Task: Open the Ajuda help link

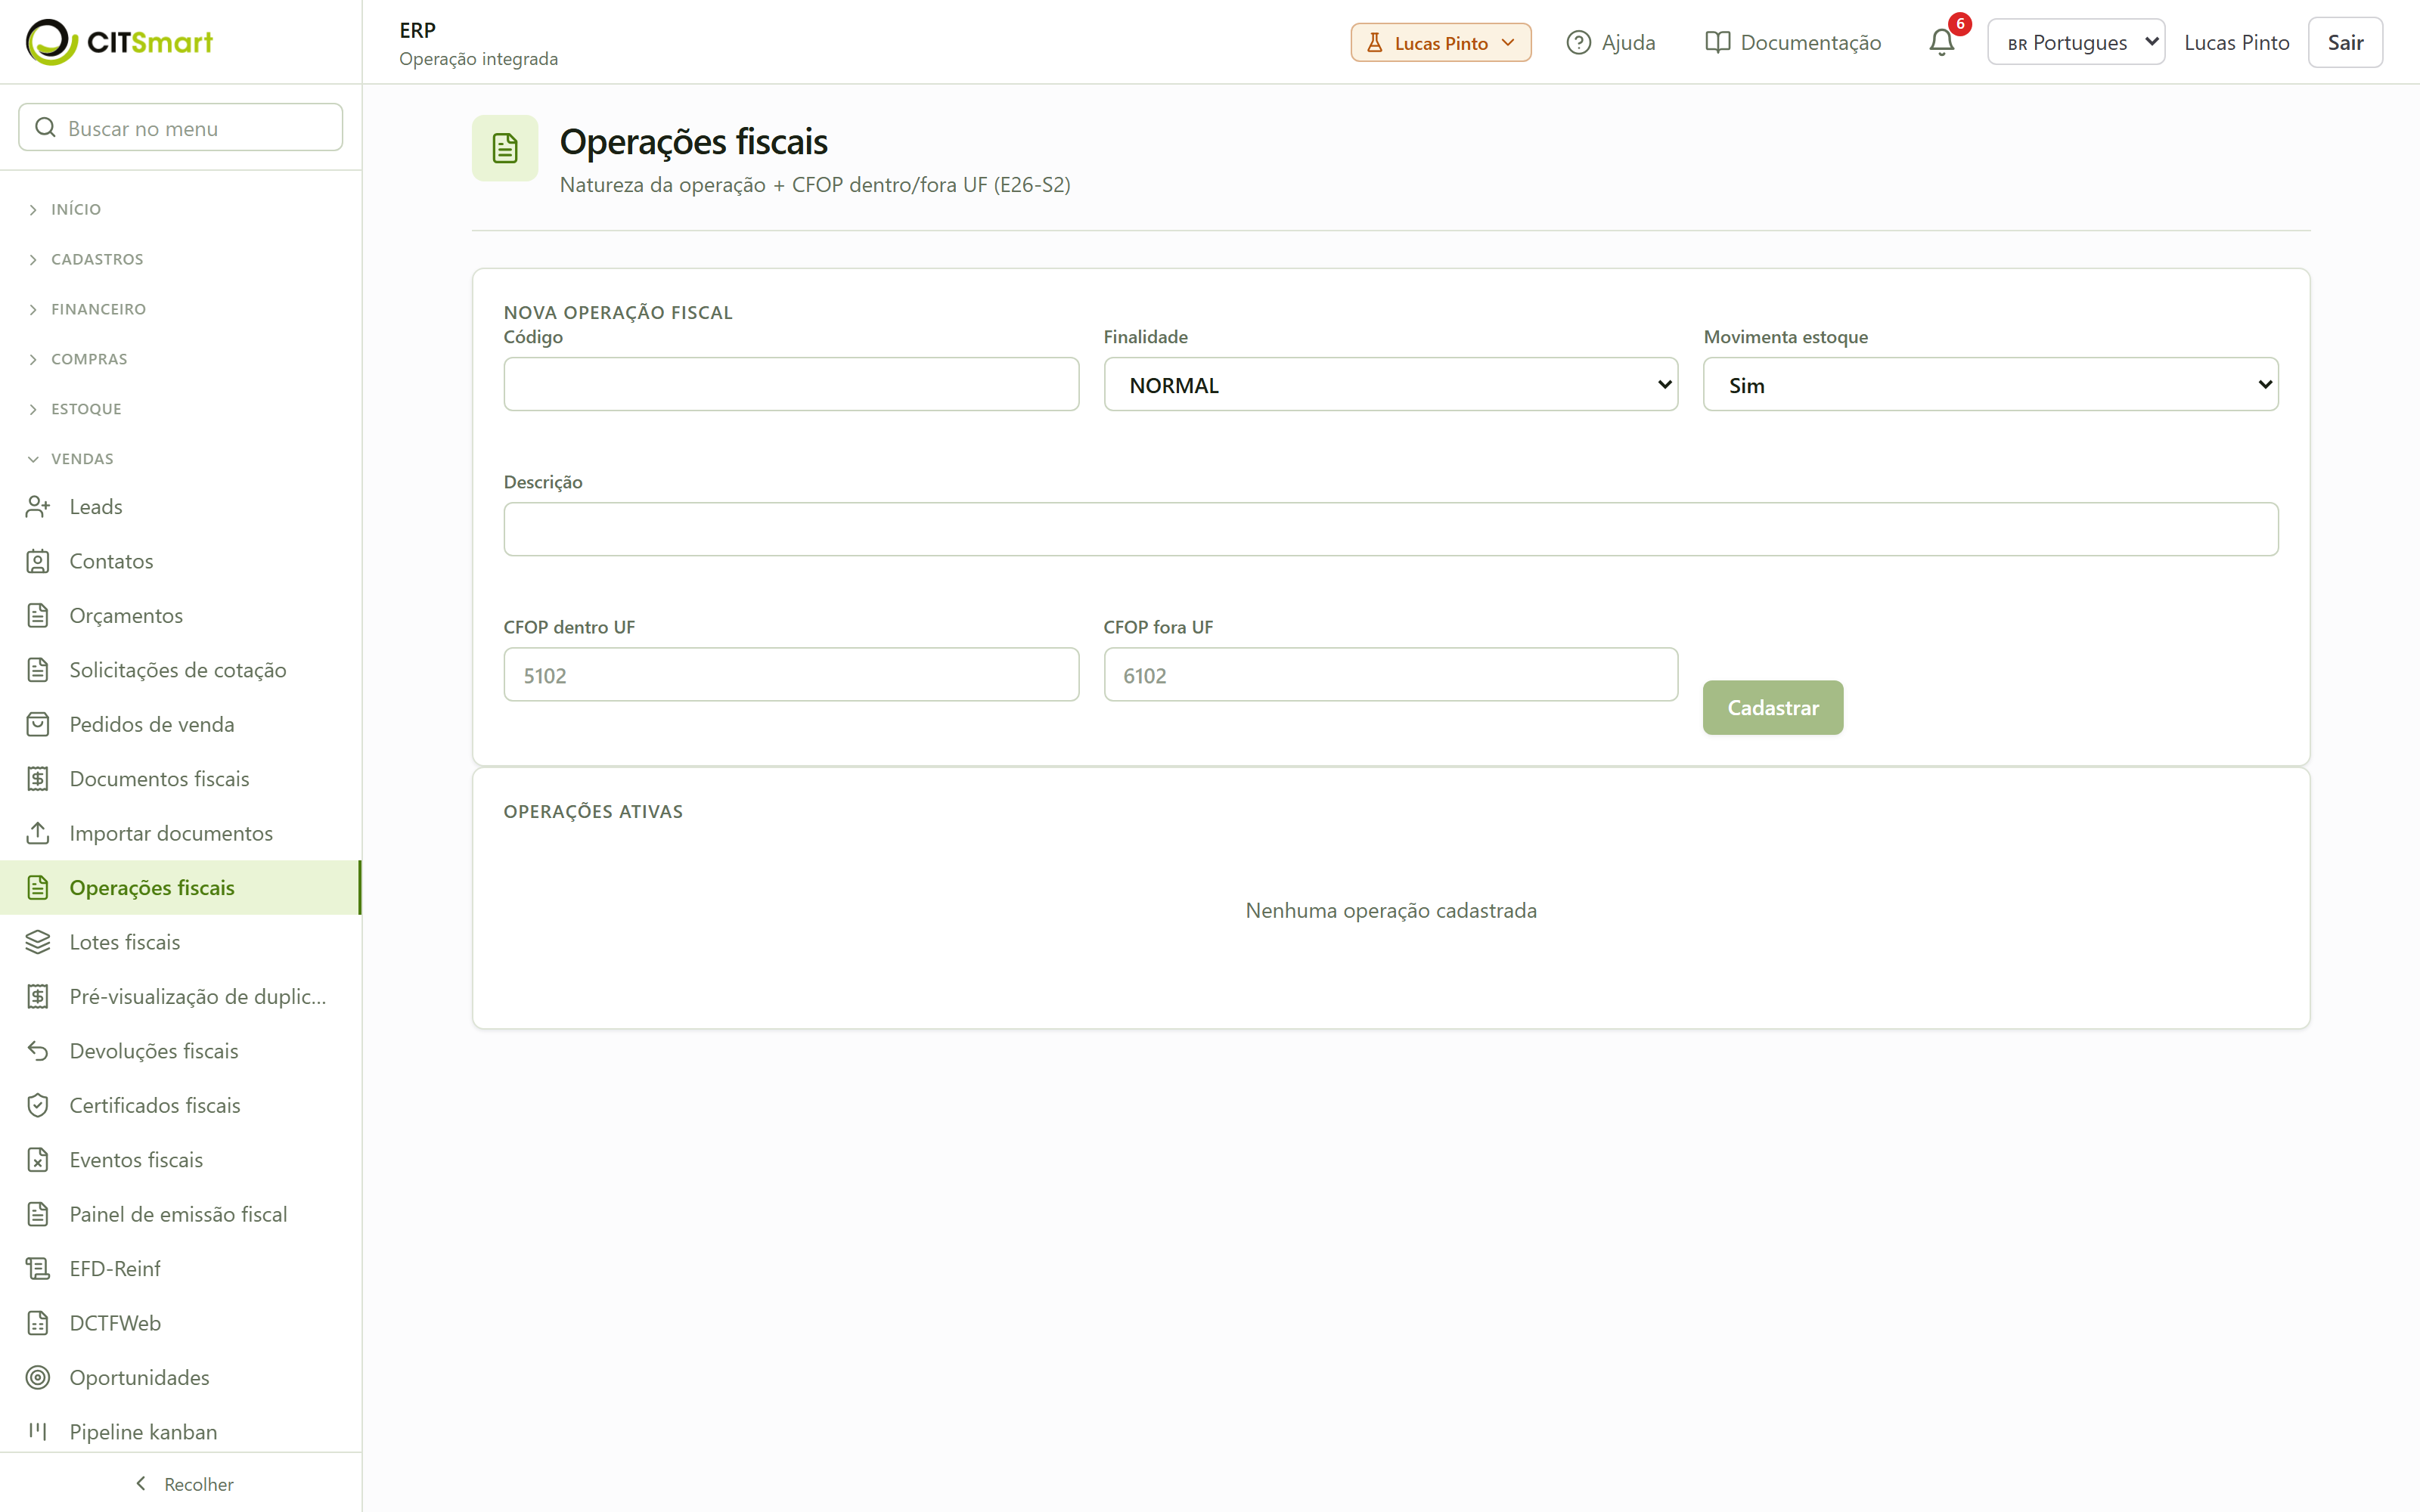Action: pos(1611,42)
